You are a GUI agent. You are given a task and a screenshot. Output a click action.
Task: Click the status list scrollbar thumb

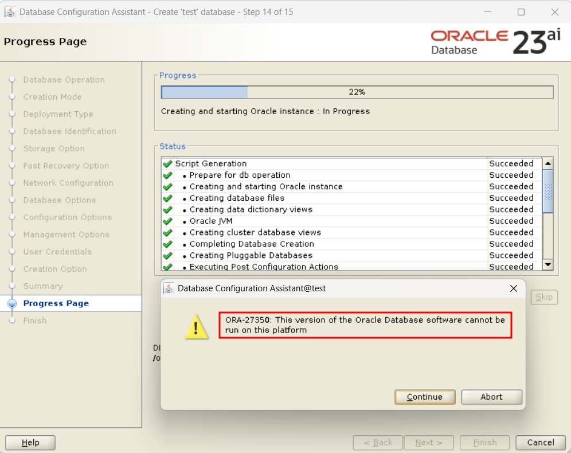pos(547,191)
